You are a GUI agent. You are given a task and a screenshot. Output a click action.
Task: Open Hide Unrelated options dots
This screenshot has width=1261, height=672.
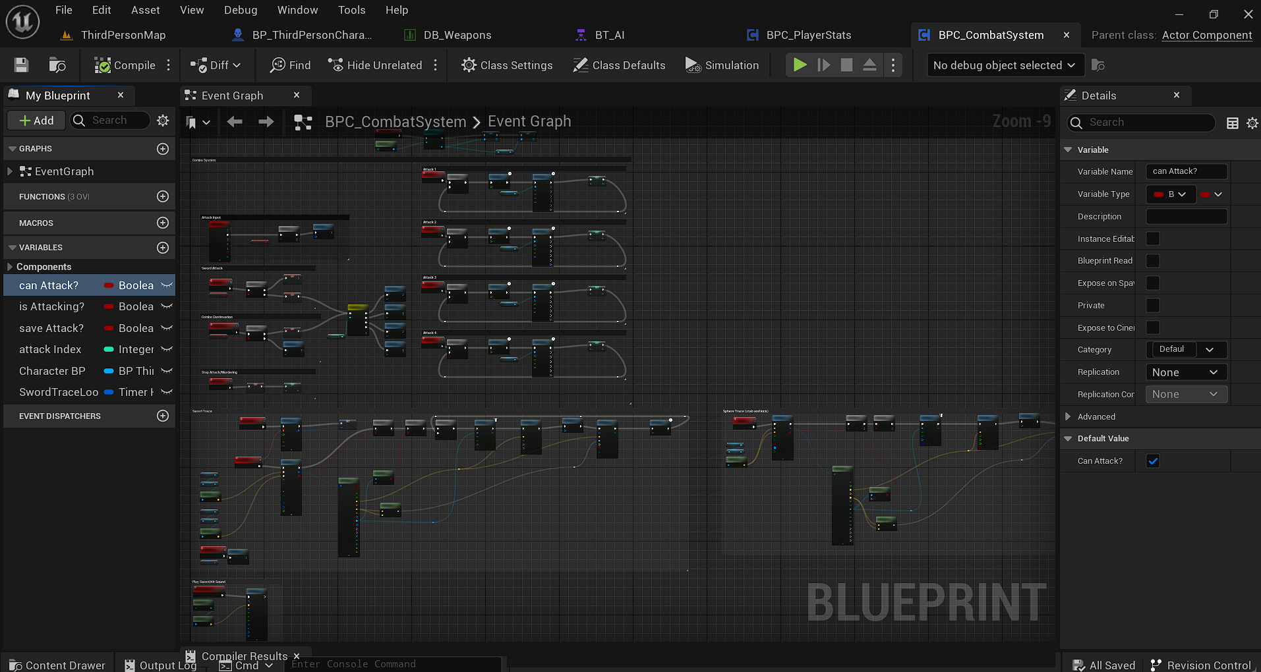(436, 65)
